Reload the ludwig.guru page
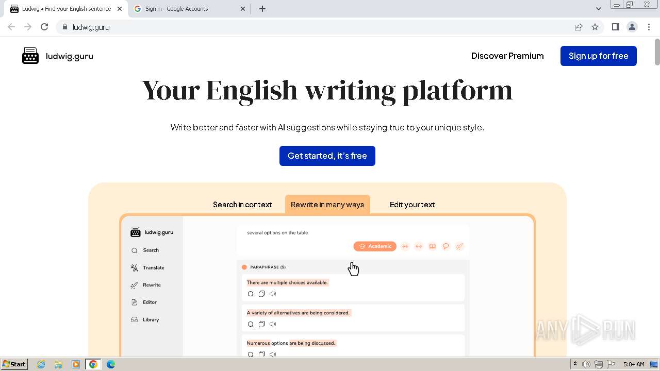The width and height of the screenshot is (660, 371). 44,27
